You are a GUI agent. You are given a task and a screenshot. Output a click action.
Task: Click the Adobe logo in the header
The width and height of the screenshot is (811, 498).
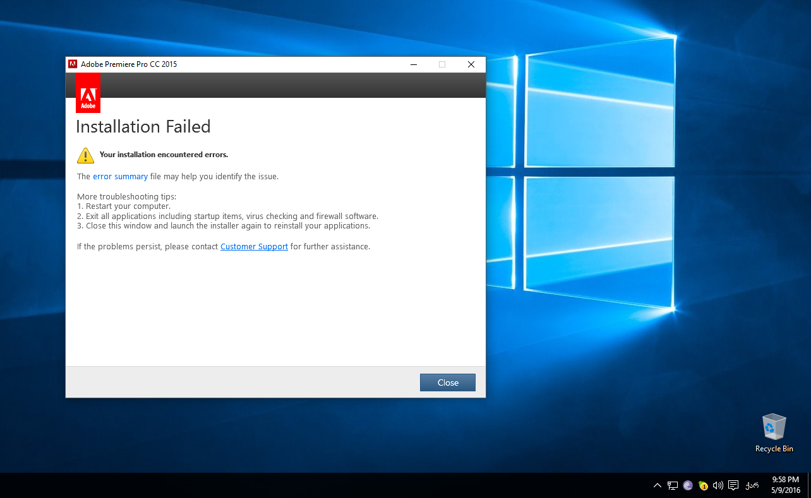pos(88,93)
